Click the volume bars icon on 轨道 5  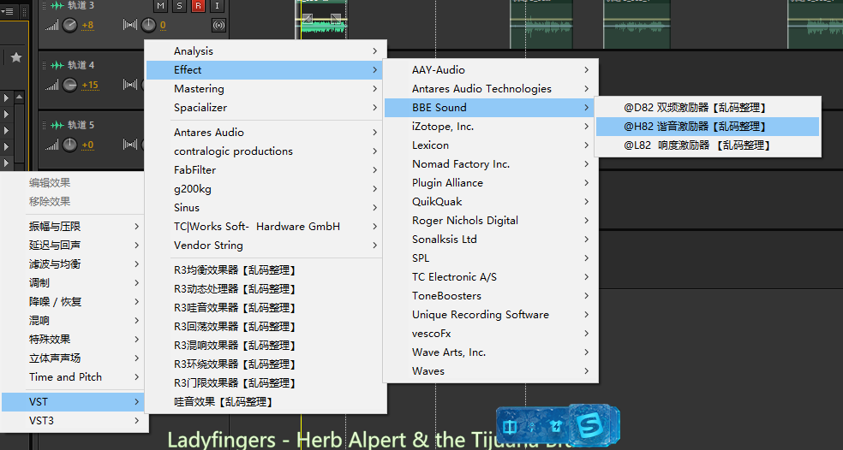(52, 145)
